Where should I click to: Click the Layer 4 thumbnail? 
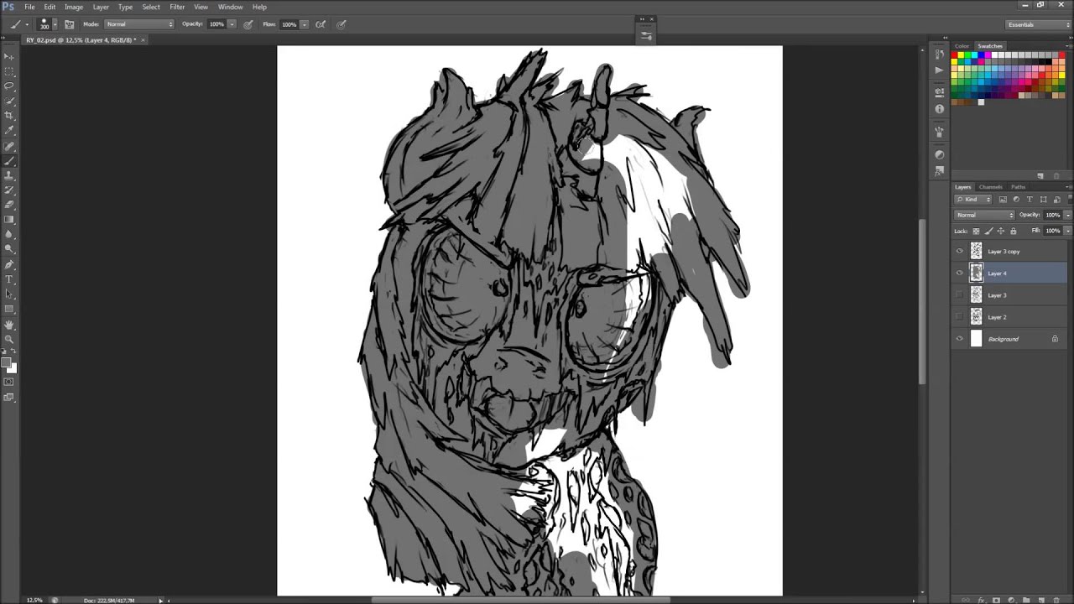pos(976,273)
